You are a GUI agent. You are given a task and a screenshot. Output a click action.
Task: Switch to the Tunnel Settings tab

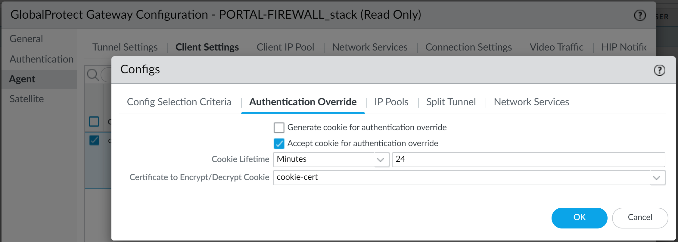pos(125,47)
